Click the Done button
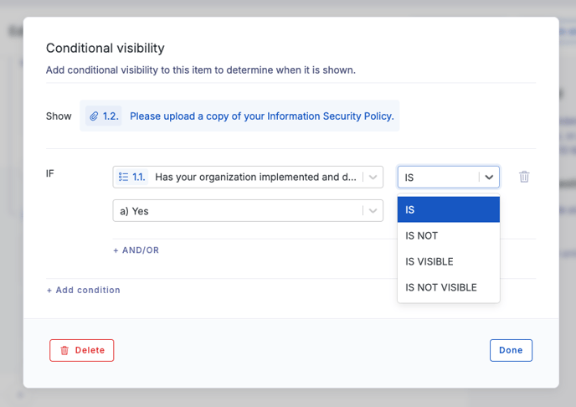The height and width of the screenshot is (407, 576). 511,350
